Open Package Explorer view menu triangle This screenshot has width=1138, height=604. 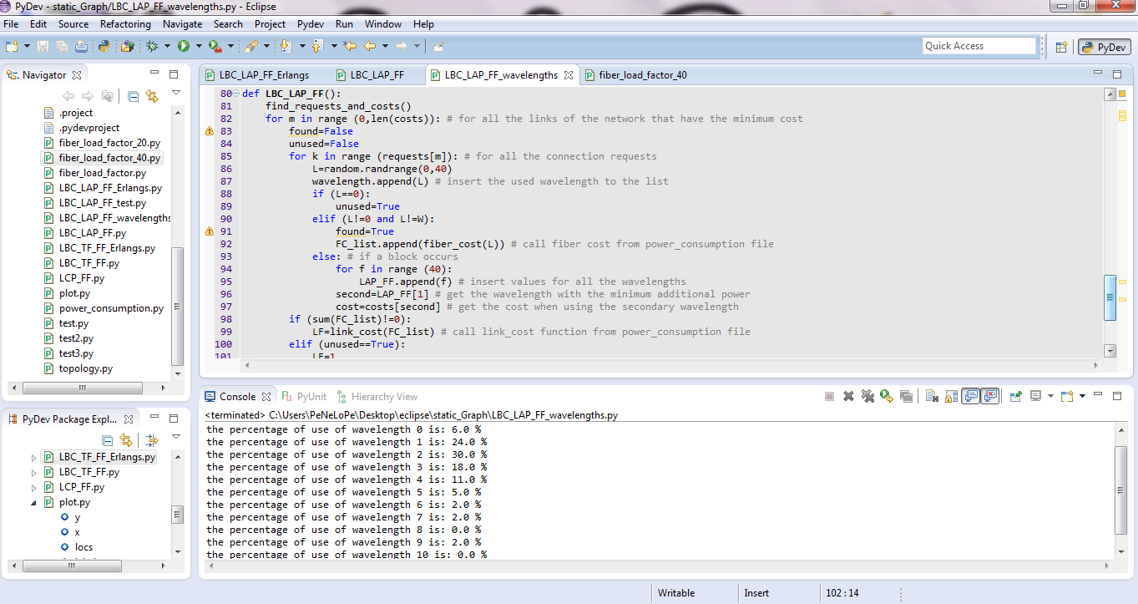tap(175, 436)
